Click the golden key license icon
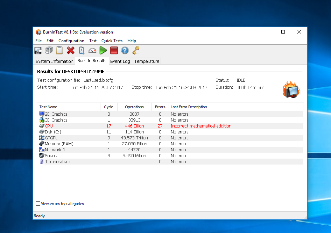Viewport: 331px width, 233px height. coord(136,51)
